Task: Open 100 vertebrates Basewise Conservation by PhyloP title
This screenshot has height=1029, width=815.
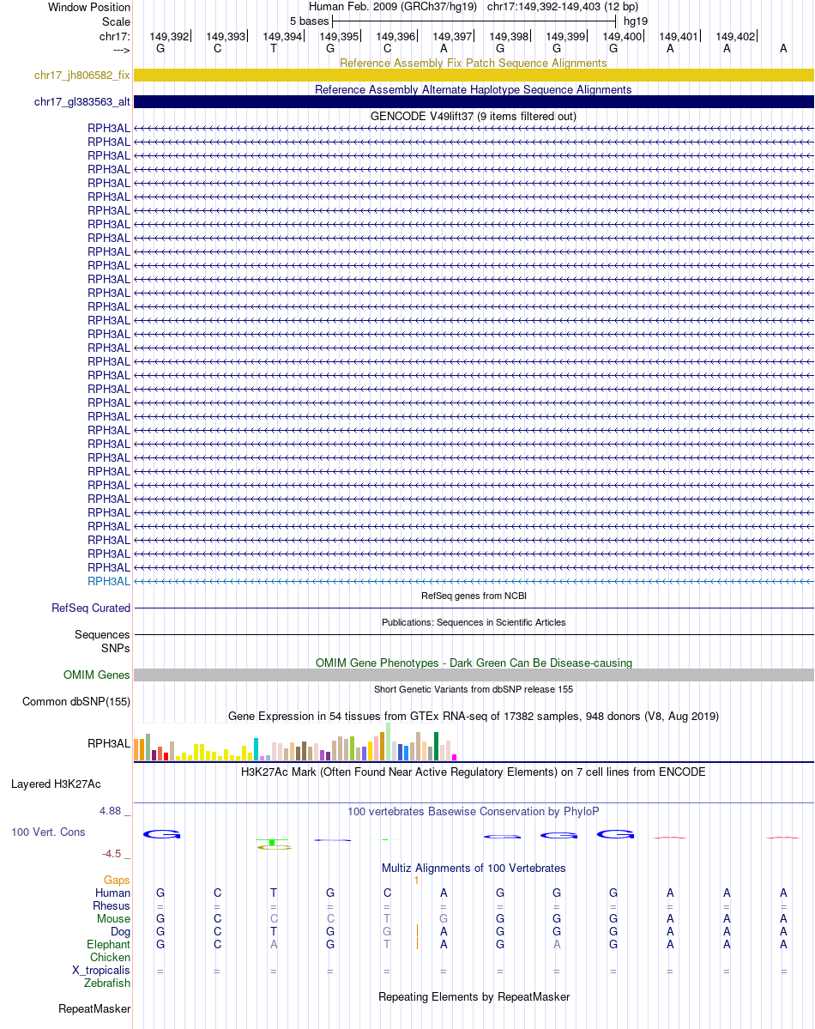Action: tap(473, 812)
